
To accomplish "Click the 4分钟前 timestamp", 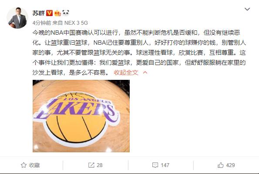I will tap(42, 23).
